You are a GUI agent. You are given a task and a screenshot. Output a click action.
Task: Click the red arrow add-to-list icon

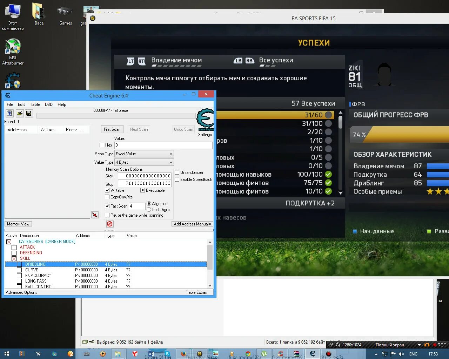[x=95, y=215]
